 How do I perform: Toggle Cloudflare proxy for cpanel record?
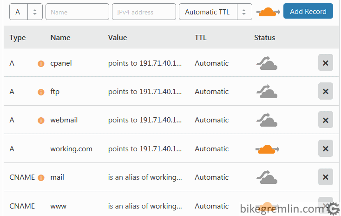pyautogui.click(x=267, y=63)
